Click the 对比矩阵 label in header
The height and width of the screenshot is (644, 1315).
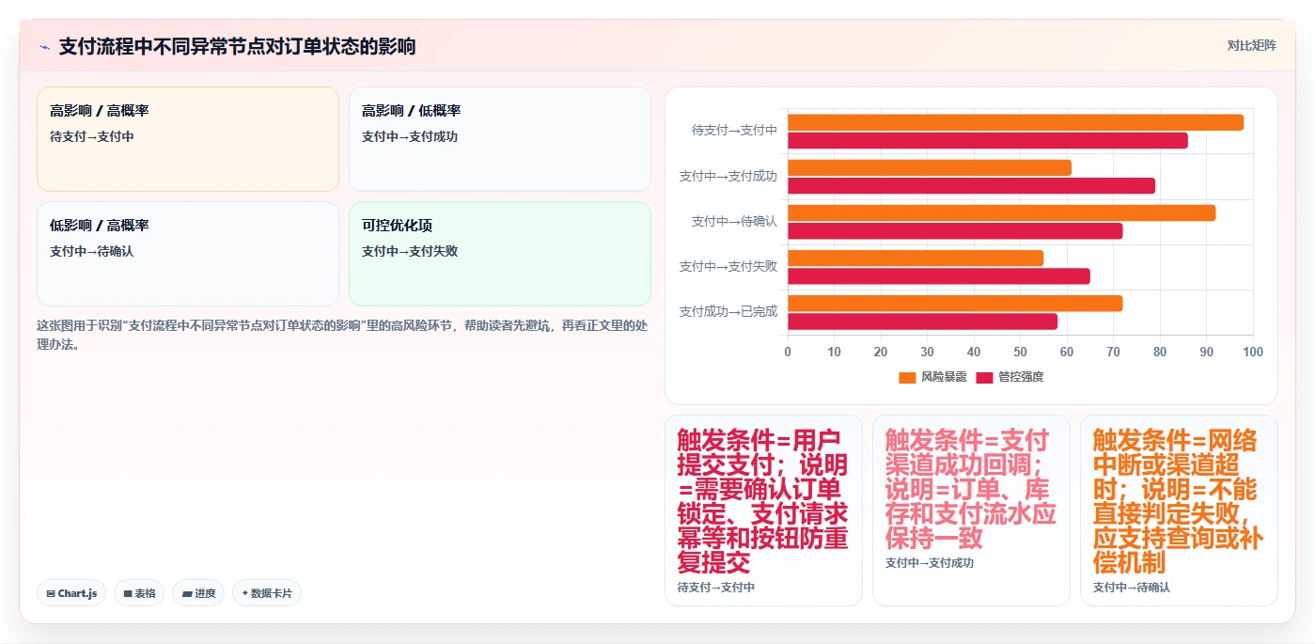point(1251,45)
